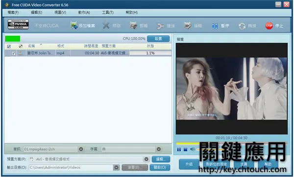Click the remove X icon in toolbar
Image resolution: width=294 pixels, height=177 pixels.
[x=106, y=25]
